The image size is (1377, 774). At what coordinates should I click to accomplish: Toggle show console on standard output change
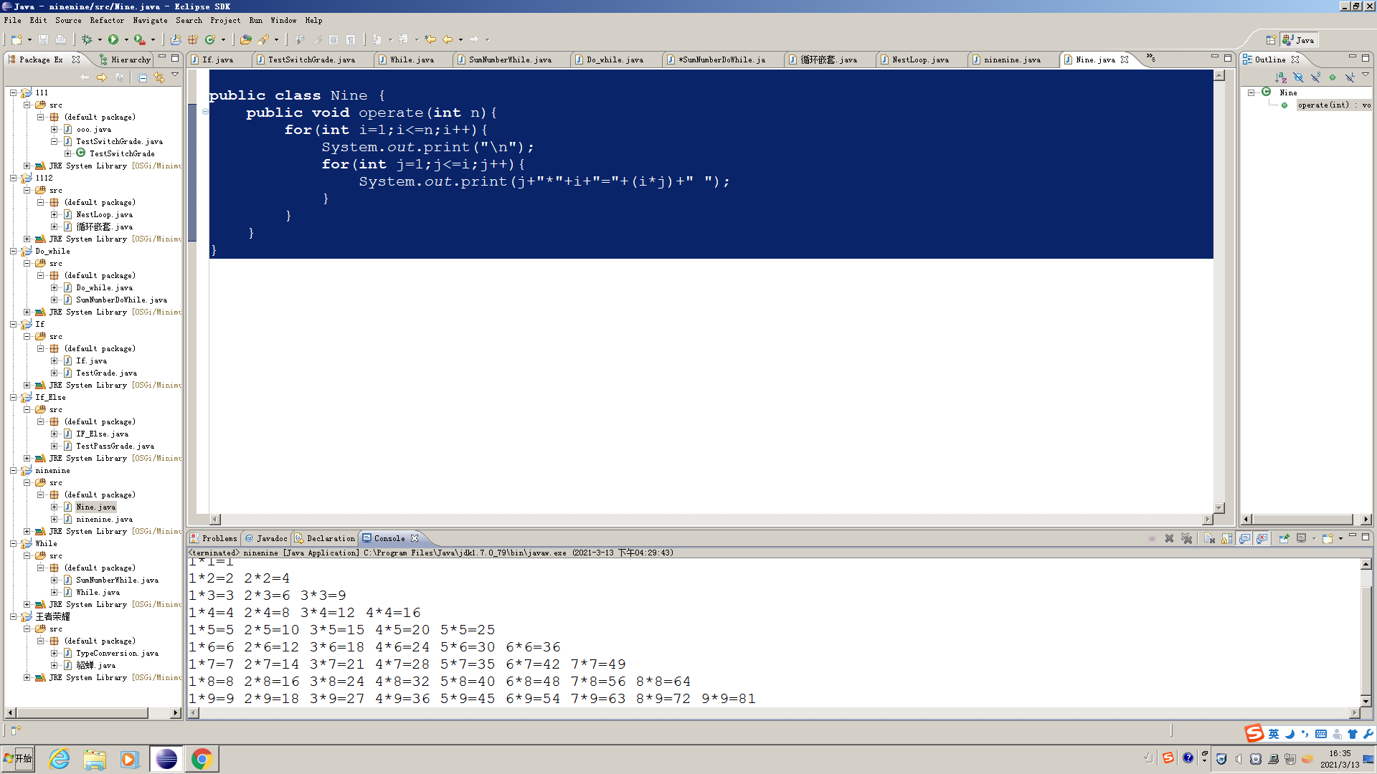click(1244, 538)
